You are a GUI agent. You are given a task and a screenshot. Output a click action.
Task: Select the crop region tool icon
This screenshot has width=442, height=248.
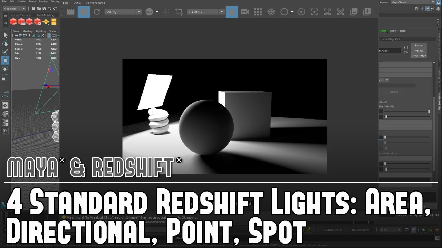click(179, 12)
